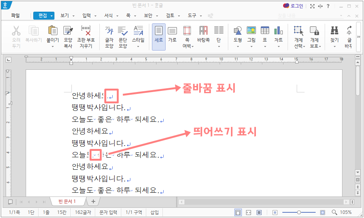The height and width of the screenshot is (218, 364).
Task: Open the Paste (붙이기) dropdown arrow
Action: coord(53,46)
